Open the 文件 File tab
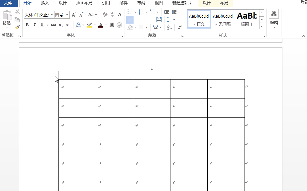Viewport: 307px width, 191px height. [x=8, y=3]
